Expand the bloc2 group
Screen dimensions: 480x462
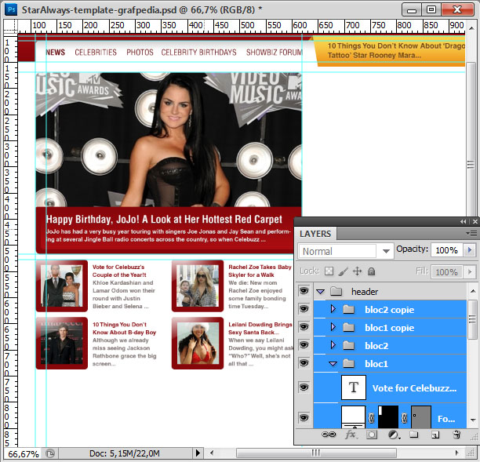point(333,345)
